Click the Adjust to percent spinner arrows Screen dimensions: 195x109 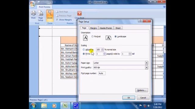coord(102,50)
